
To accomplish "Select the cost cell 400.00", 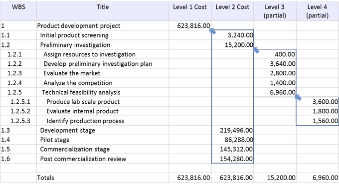I will click(275, 54).
